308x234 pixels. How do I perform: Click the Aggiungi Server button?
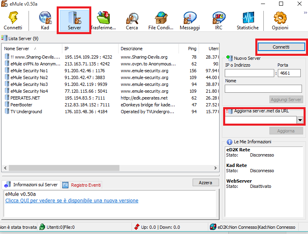click(286, 100)
